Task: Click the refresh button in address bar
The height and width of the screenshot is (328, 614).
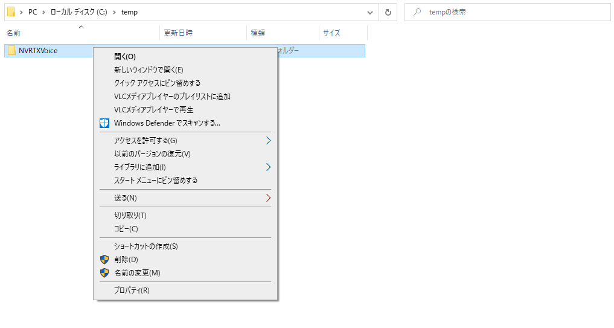Action: point(388,12)
